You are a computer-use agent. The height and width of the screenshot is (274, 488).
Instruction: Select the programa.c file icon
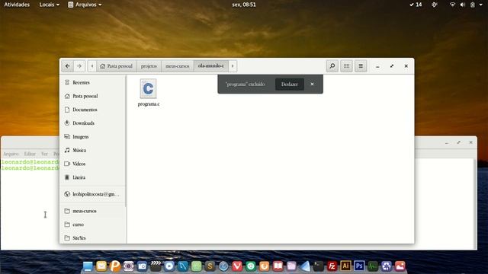148,88
